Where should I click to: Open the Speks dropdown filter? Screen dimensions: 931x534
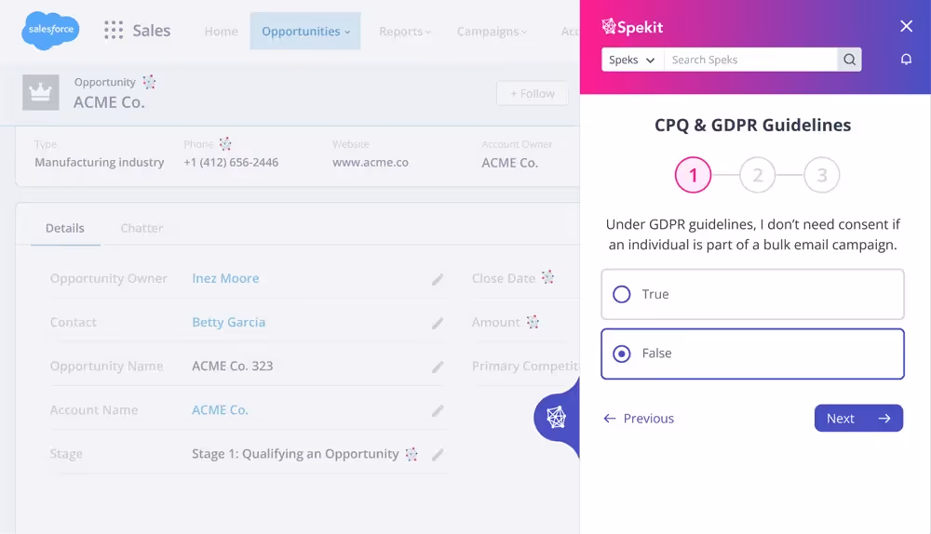(632, 60)
